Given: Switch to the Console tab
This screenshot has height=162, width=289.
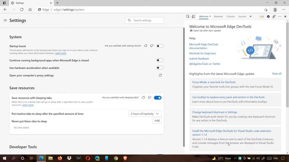Looking at the screenshot, I should (x=231, y=17).
